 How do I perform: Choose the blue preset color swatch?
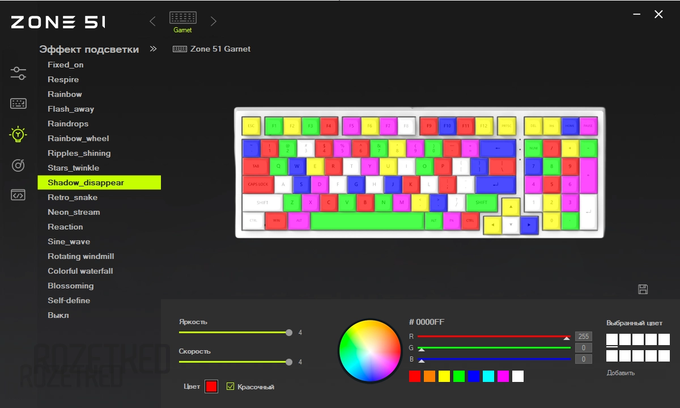click(x=474, y=376)
